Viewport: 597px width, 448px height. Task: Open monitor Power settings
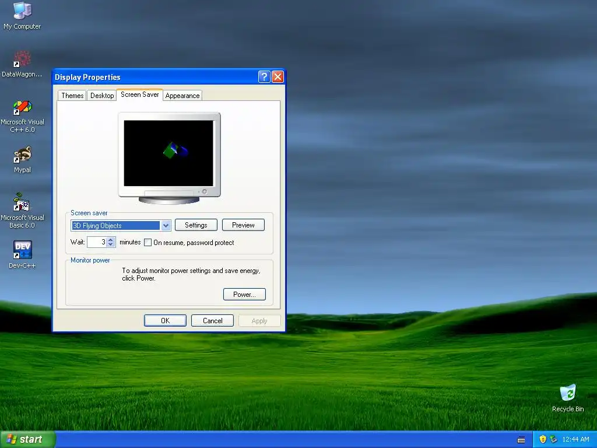tap(244, 295)
